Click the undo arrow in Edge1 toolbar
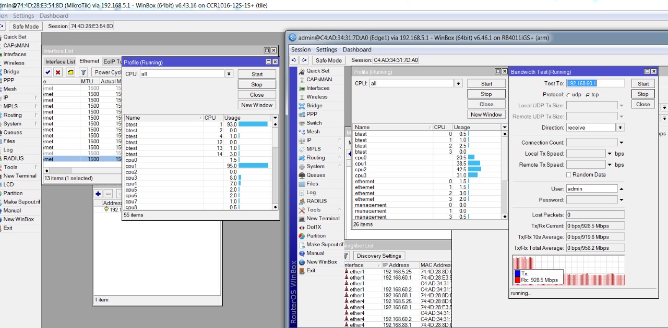668x328 pixels. click(x=294, y=60)
